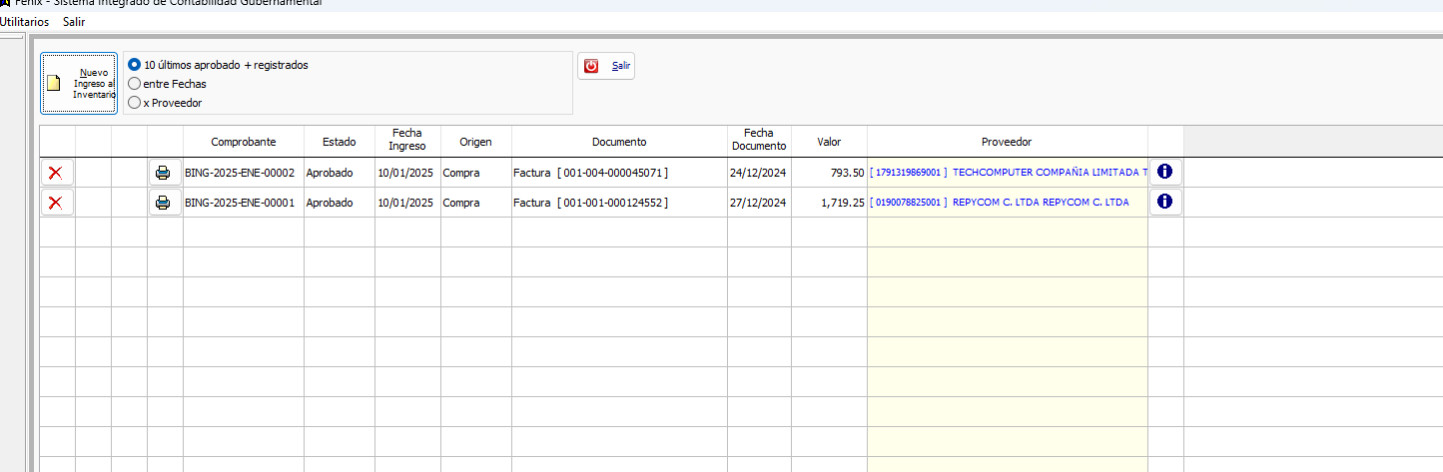Click the Comprobante column header

coord(243,142)
